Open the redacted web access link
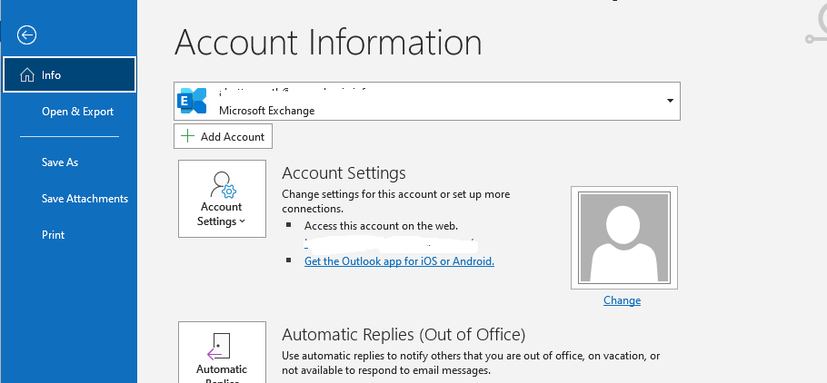 [391, 243]
